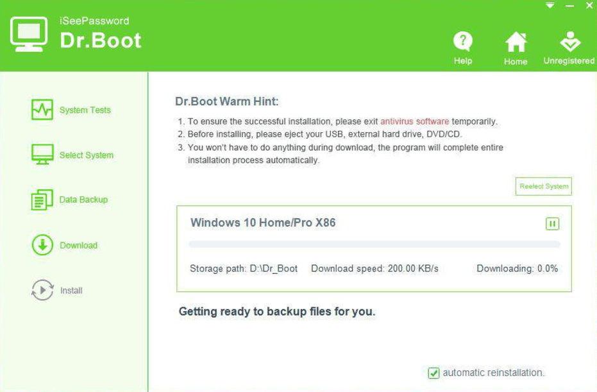Click the Reelect System button
597x392 pixels.
point(543,186)
